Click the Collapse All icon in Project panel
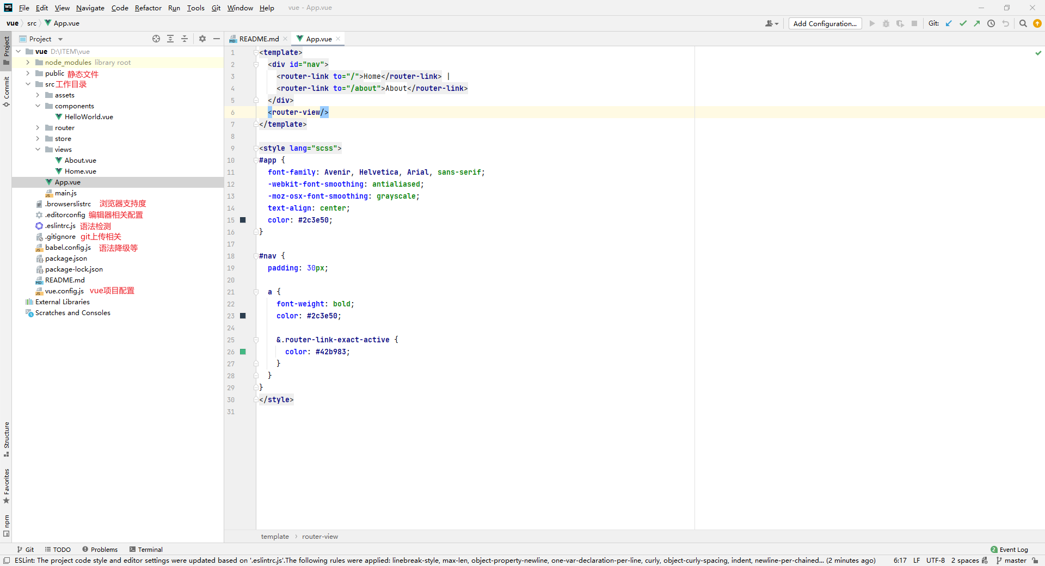Viewport: 1045px width, 566px height. coord(185,39)
